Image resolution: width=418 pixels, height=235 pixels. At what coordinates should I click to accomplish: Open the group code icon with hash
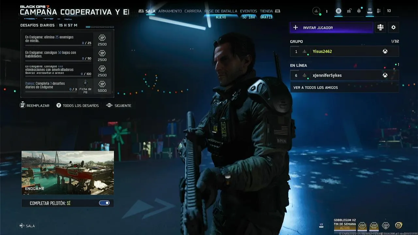tap(380, 27)
